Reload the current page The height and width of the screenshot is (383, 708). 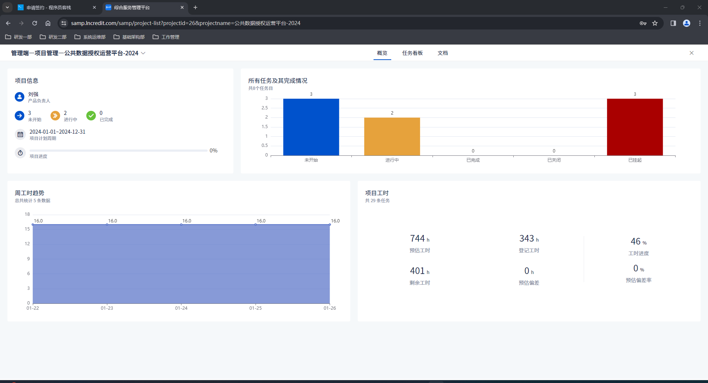35,23
